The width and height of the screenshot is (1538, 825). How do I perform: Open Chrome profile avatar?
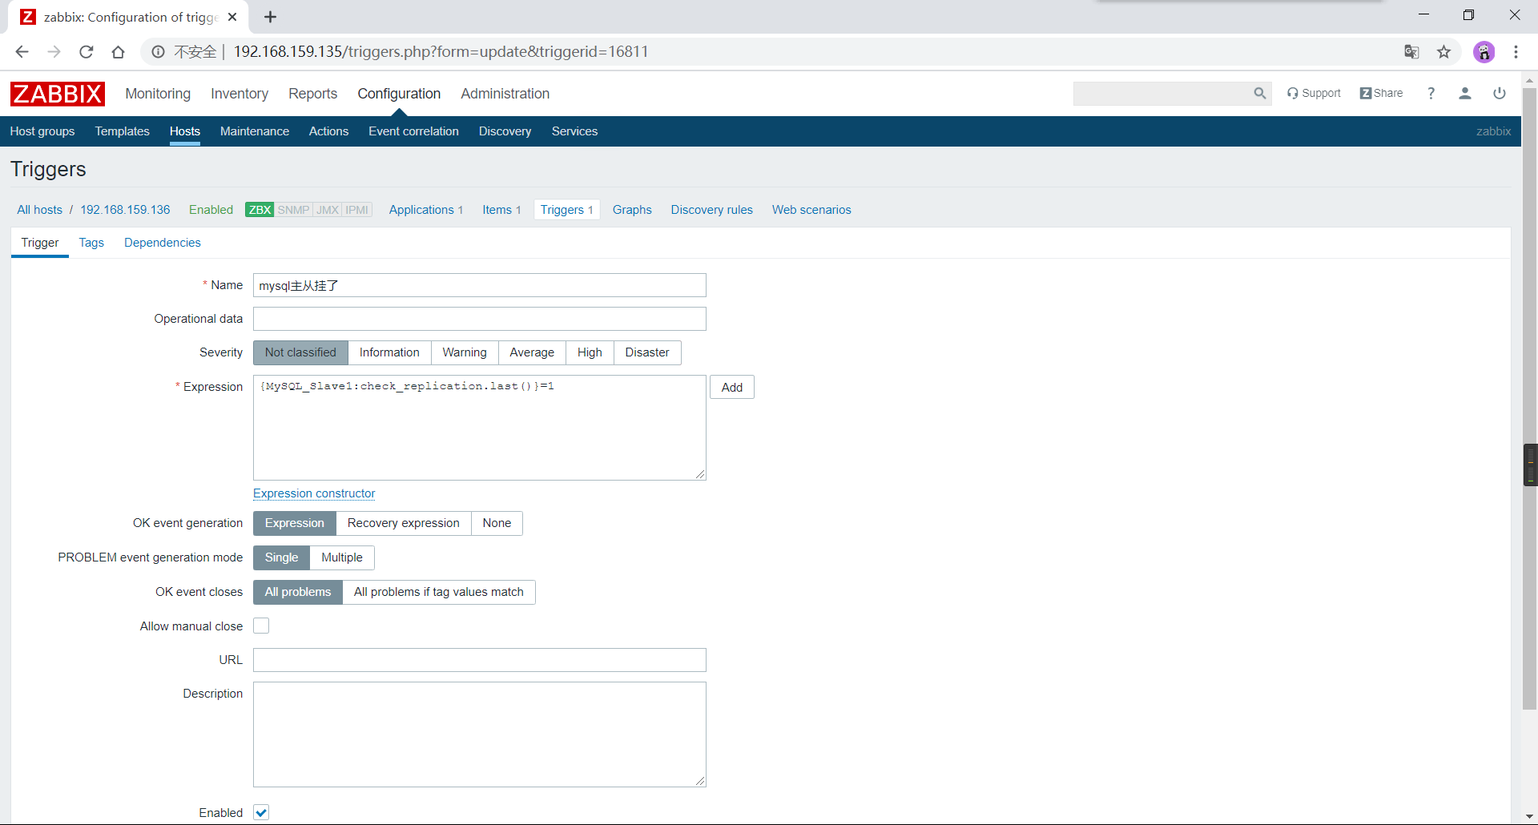click(x=1484, y=52)
